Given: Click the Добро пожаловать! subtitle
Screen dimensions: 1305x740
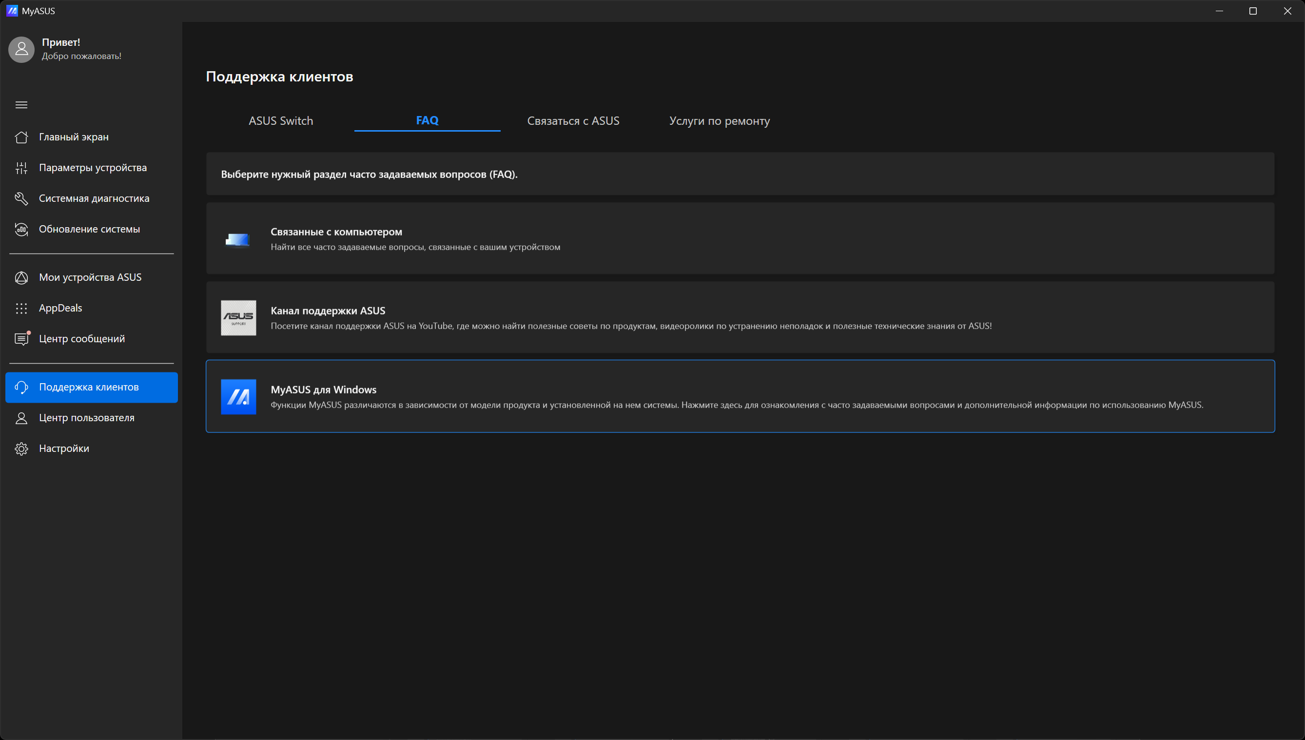Looking at the screenshot, I should coord(81,56).
